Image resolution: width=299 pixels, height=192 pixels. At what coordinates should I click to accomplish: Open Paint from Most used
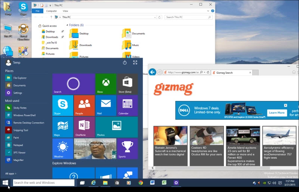(12, 138)
